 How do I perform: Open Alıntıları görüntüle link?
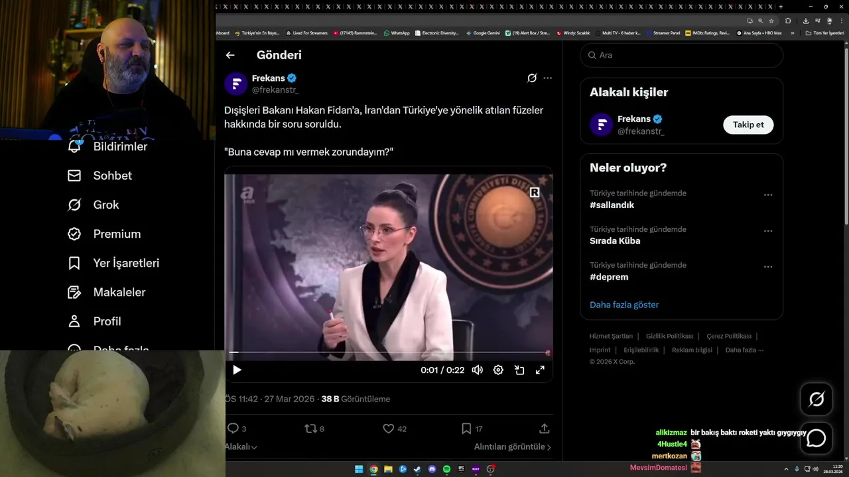512,447
